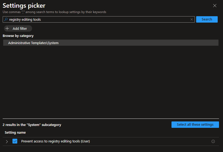Image resolution: width=223 pixels, height=152 pixels.
Task: Expand the Prevent access to registry row
Action: pyautogui.click(x=7, y=141)
